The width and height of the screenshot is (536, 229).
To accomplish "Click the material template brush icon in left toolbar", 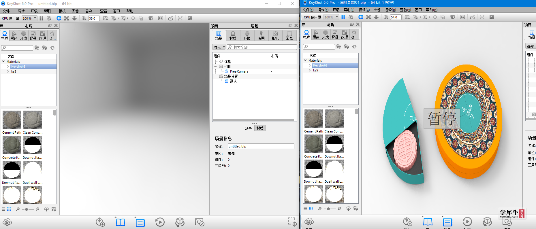I will [170, 18].
